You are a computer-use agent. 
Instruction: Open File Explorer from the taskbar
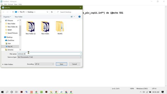(51, 92)
